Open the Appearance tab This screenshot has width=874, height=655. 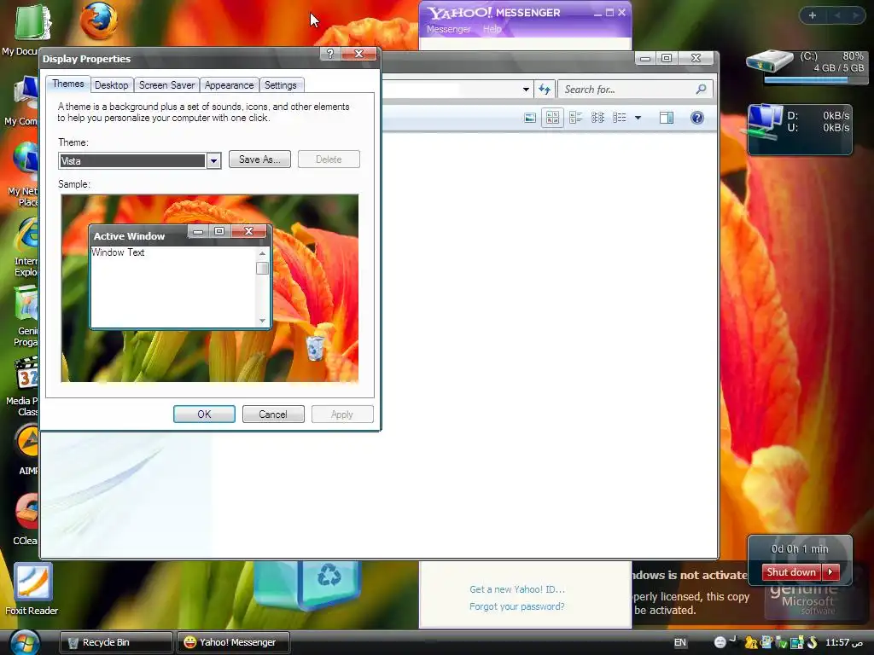point(229,84)
